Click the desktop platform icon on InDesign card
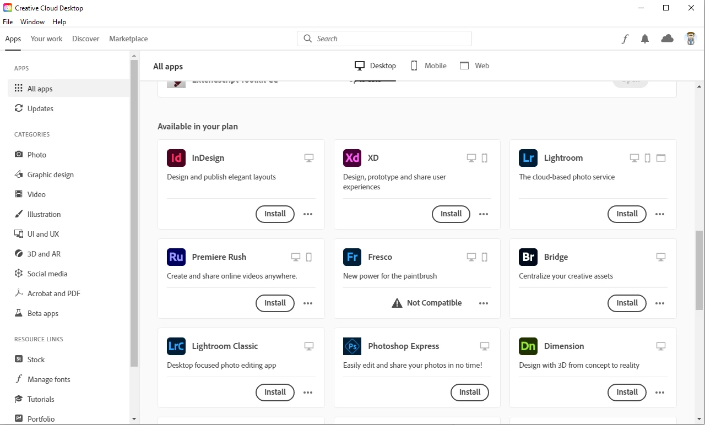The height and width of the screenshot is (425, 705). pos(309,158)
